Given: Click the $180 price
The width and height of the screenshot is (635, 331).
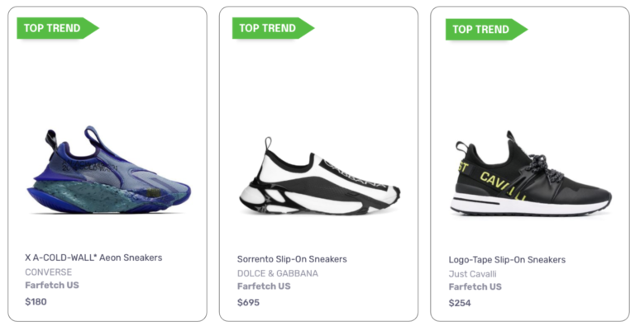Looking at the screenshot, I should point(36,301).
